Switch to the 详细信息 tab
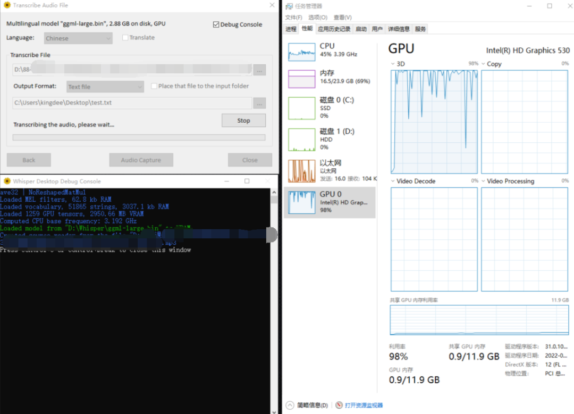The image size is (574, 414). (399, 29)
